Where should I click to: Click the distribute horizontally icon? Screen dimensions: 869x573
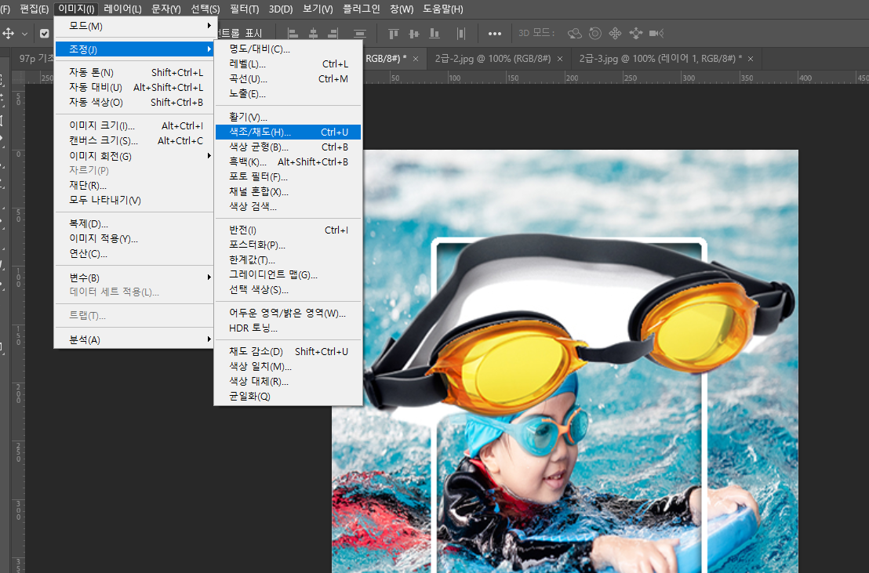[x=461, y=34]
